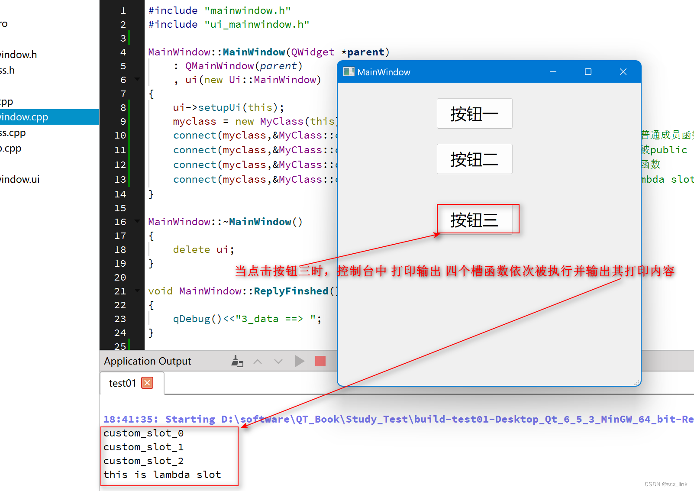
Task: Click the qDebug()<<"3_data ==> " line
Action: (247, 319)
